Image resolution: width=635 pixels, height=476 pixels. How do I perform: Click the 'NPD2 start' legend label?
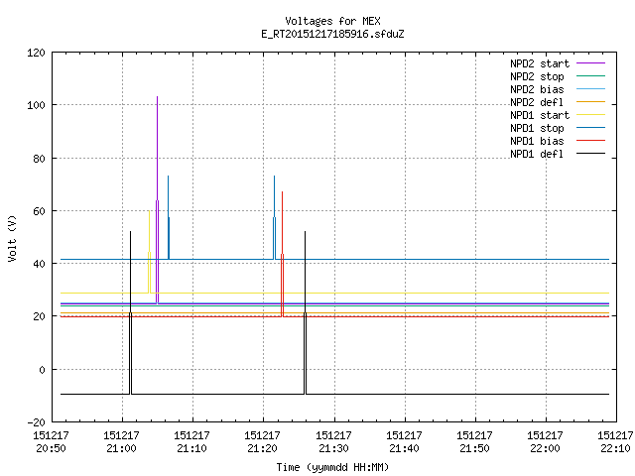(540, 63)
